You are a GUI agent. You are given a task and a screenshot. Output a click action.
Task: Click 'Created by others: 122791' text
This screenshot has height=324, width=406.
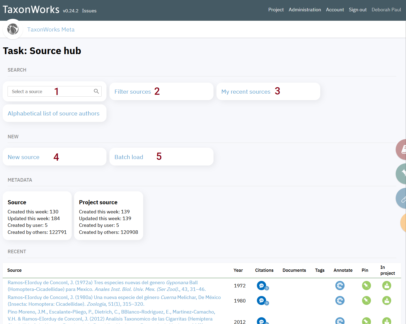tap(37, 232)
